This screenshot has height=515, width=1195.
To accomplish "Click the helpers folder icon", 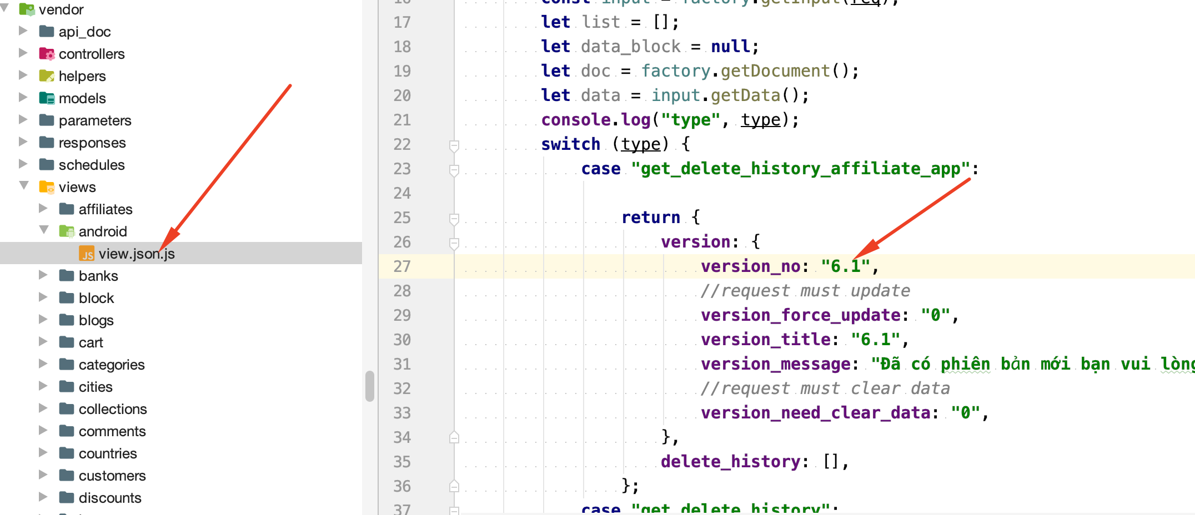I will (47, 75).
